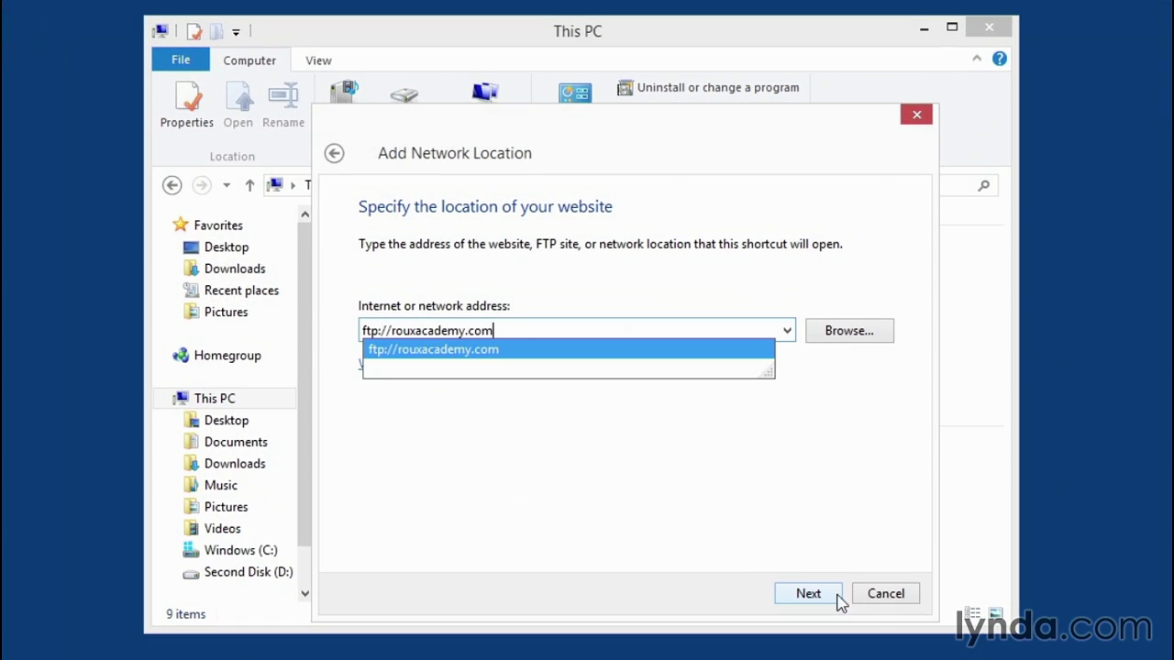This screenshot has width=1174, height=660.
Task: Click Uninstall or change a program
Action: tap(707, 88)
